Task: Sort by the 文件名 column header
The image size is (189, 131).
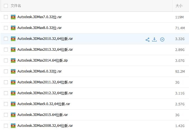Action: (16, 6)
